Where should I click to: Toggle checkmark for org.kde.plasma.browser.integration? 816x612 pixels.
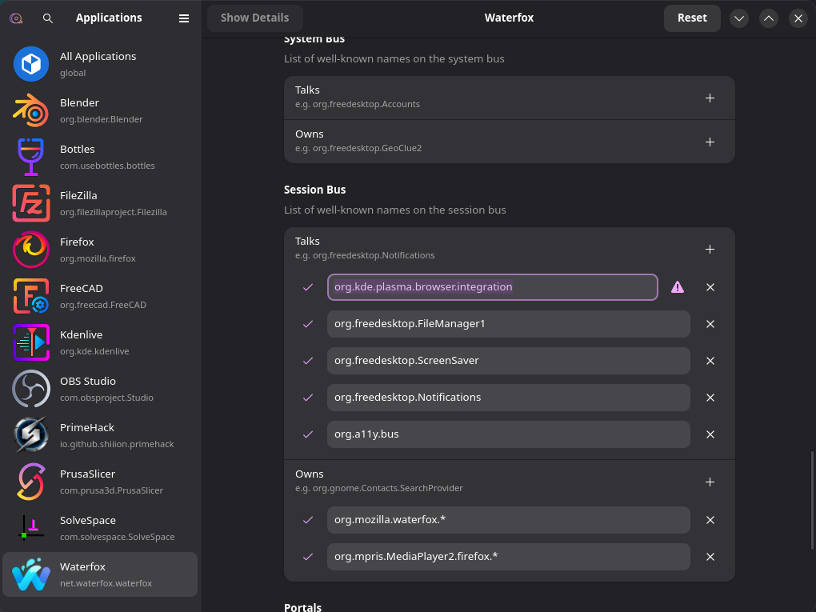[x=308, y=287]
